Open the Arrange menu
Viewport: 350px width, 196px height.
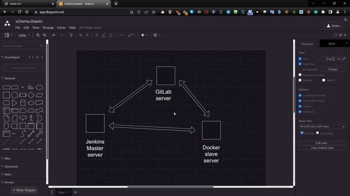pos(48,28)
